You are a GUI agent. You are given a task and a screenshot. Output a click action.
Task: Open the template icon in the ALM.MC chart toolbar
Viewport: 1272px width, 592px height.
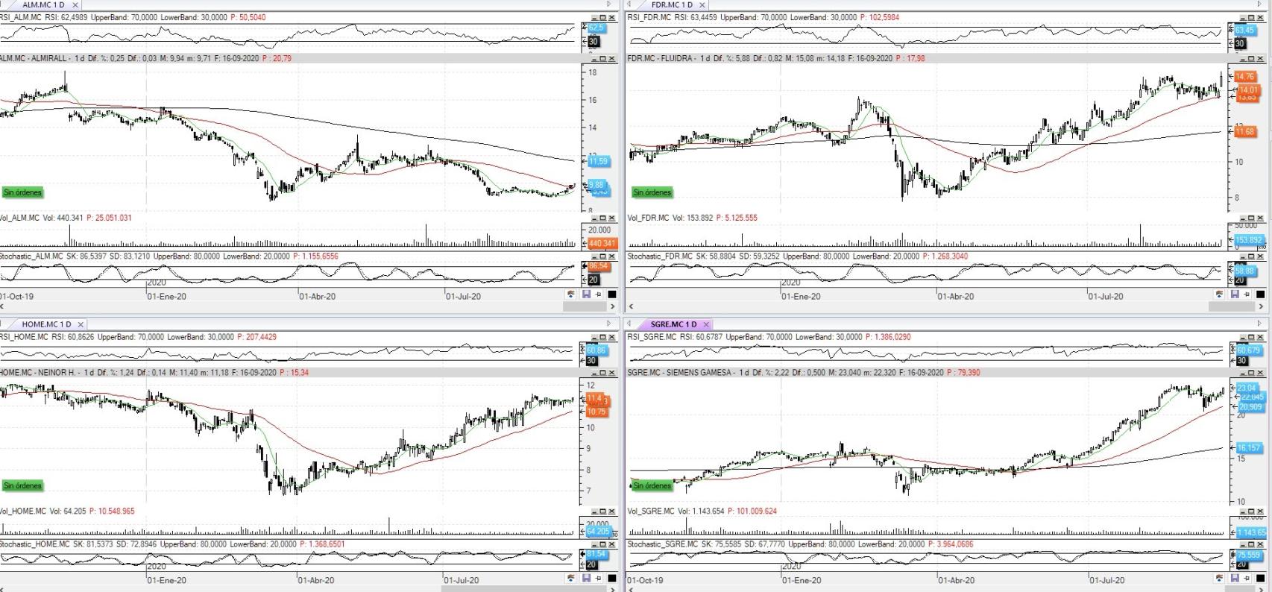[571, 294]
